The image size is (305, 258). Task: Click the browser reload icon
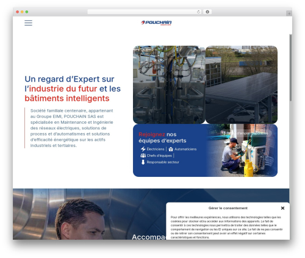pyautogui.click(x=198, y=12)
